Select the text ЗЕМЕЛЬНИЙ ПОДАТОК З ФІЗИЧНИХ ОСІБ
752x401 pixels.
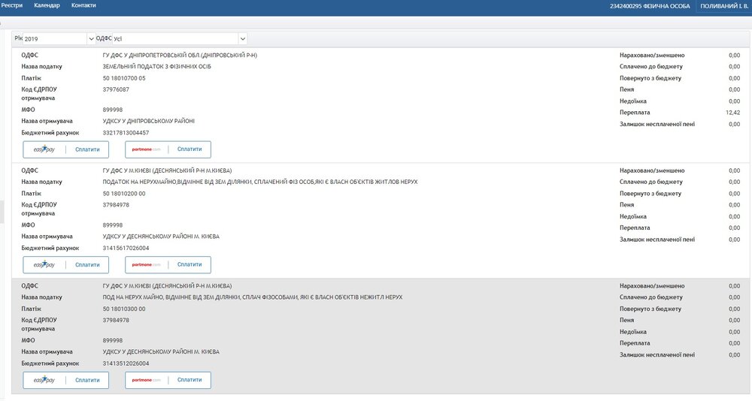tap(157, 67)
